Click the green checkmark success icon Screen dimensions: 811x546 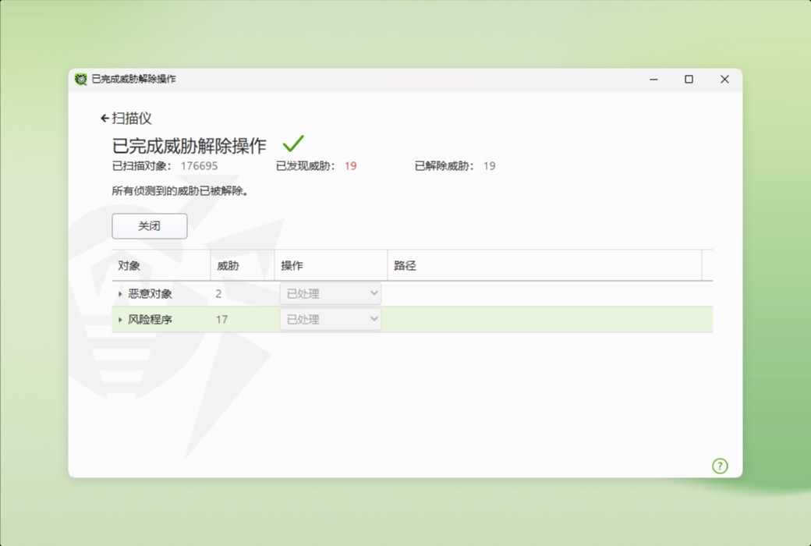tap(292, 144)
